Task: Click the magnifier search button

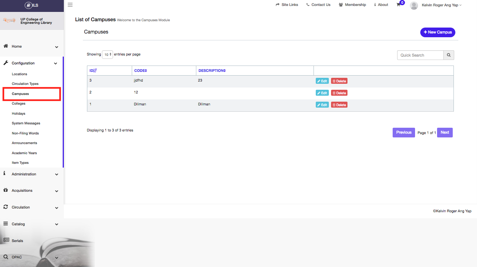Action: pyautogui.click(x=449, y=55)
